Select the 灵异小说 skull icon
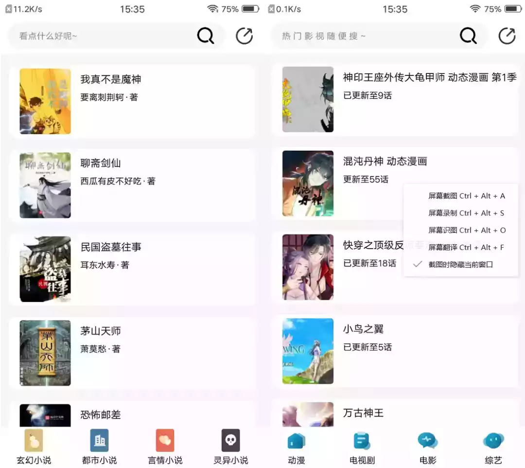The image size is (525, 468). 230,441
